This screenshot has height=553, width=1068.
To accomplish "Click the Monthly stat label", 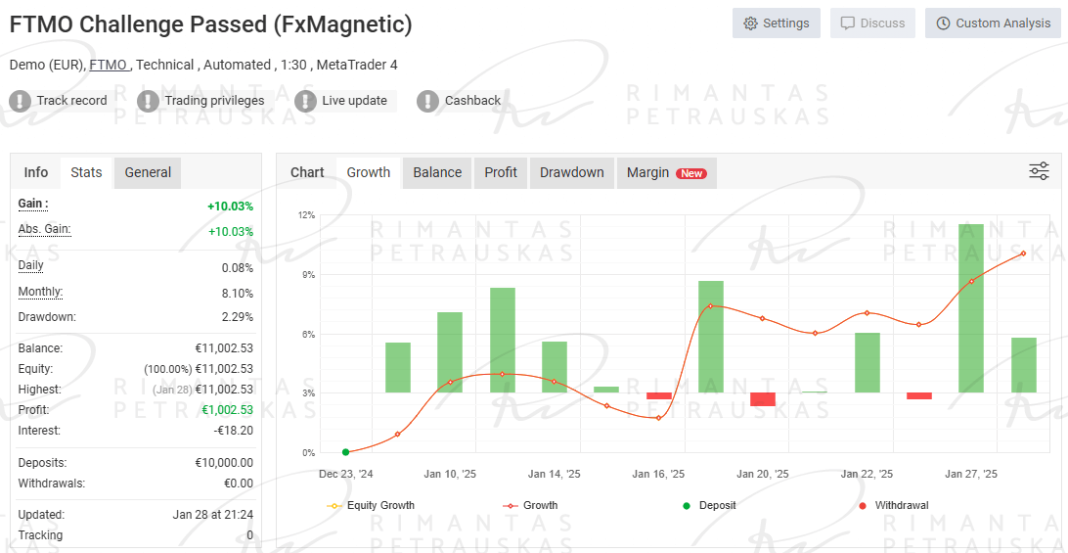I will tap(40, 292).
